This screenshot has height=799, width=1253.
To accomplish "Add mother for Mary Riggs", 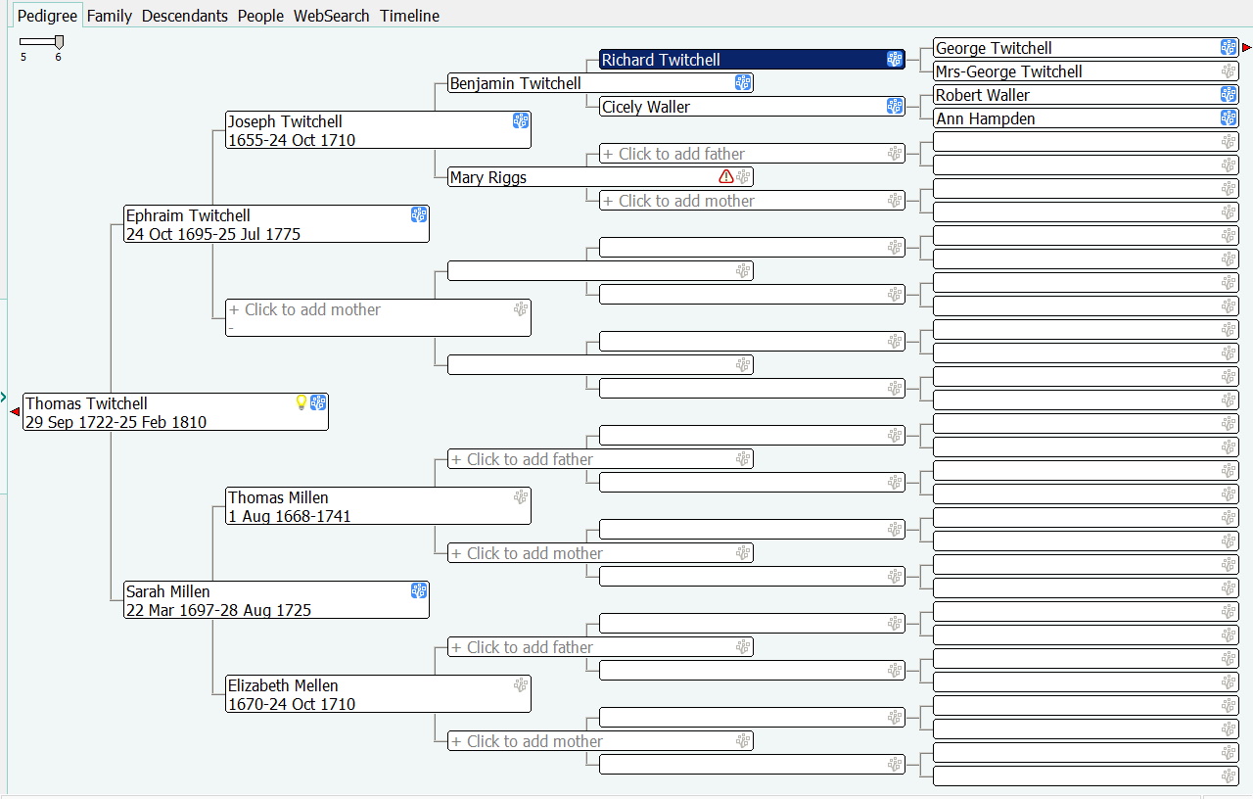I will 752,201.
